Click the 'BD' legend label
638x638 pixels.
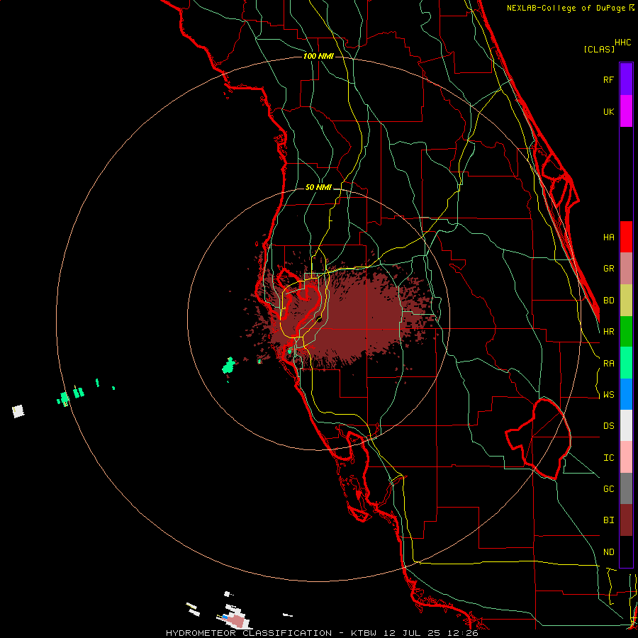tap(608, 301)
